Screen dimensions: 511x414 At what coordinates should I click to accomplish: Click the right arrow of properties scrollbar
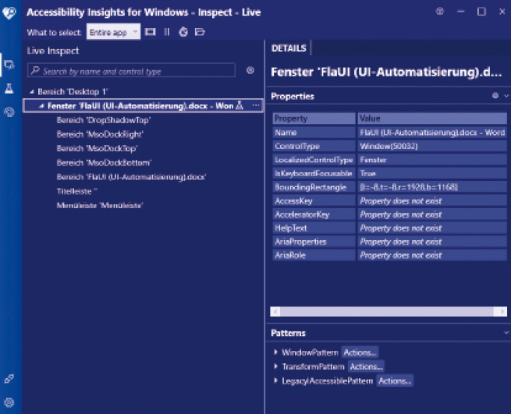tap(502, 312)
